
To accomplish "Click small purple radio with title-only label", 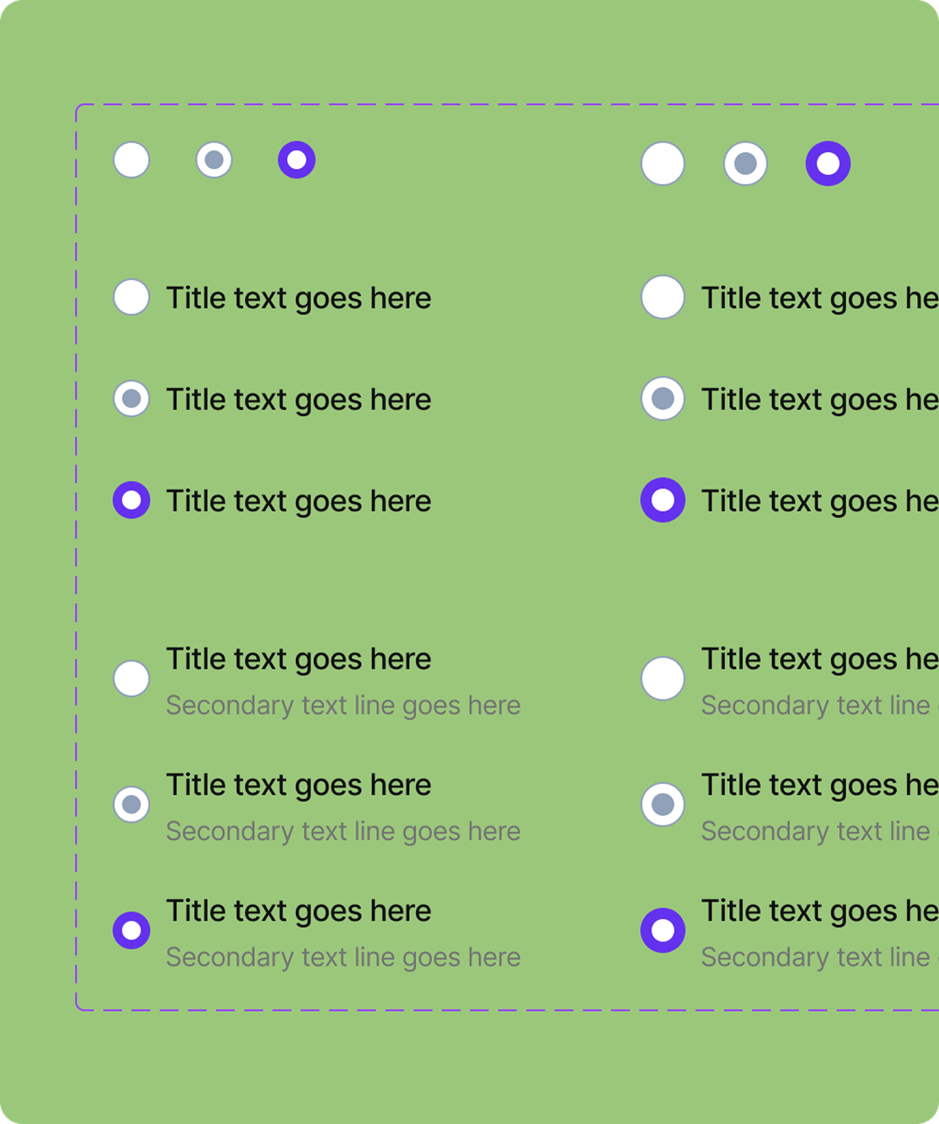I will [x=131, y=500].
